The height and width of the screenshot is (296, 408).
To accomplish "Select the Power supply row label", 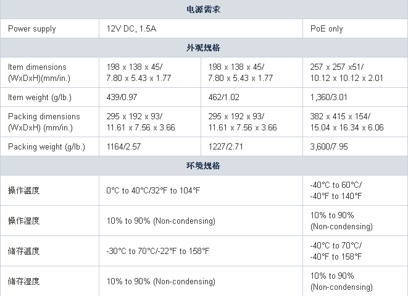I will (x=32, y=29).
